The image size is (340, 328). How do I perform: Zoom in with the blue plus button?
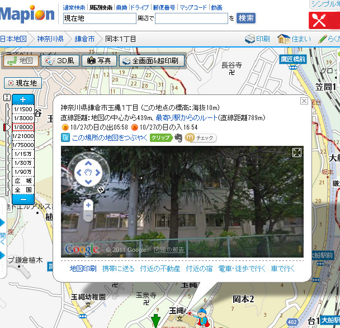[x=23, y=99]
